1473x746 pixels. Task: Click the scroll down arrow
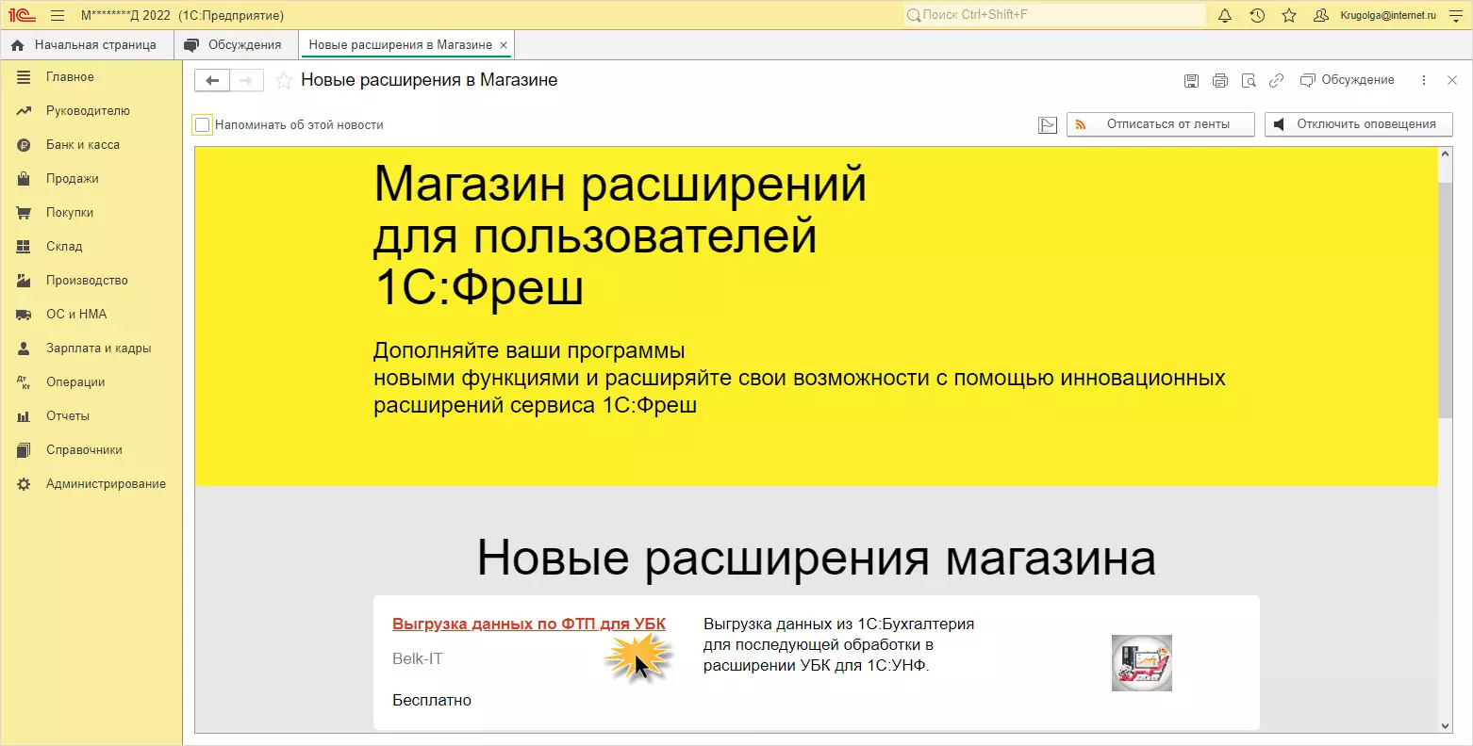click(1446, 725)
